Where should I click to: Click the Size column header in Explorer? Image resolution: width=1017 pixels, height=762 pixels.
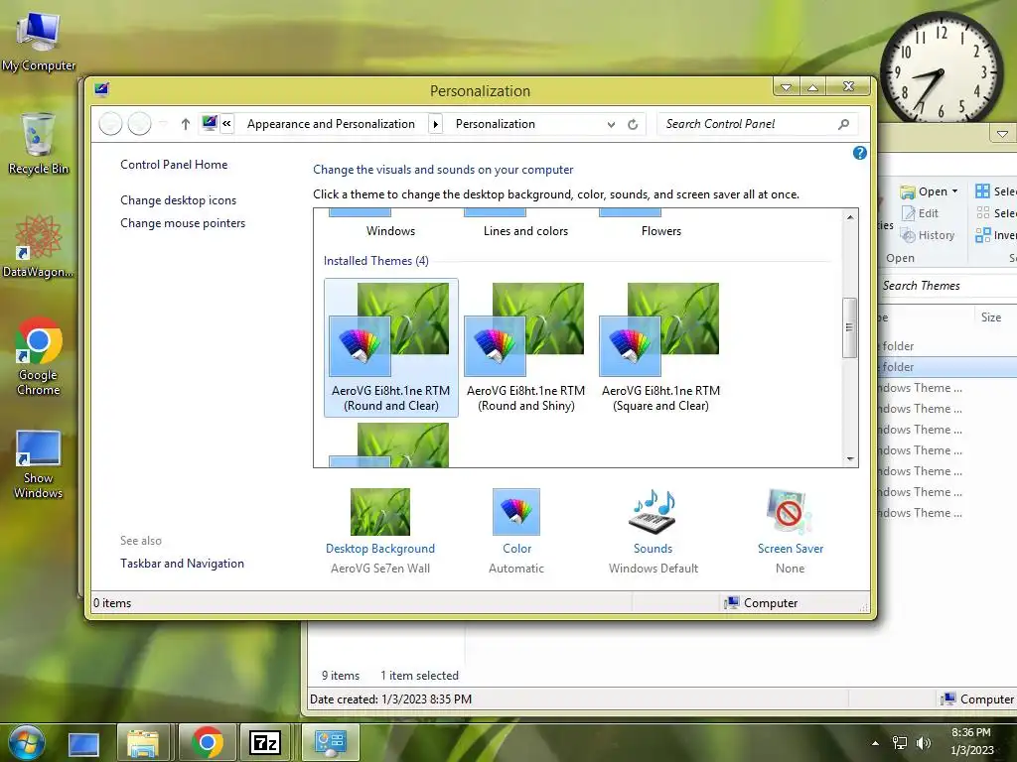[x=991, y=317]
